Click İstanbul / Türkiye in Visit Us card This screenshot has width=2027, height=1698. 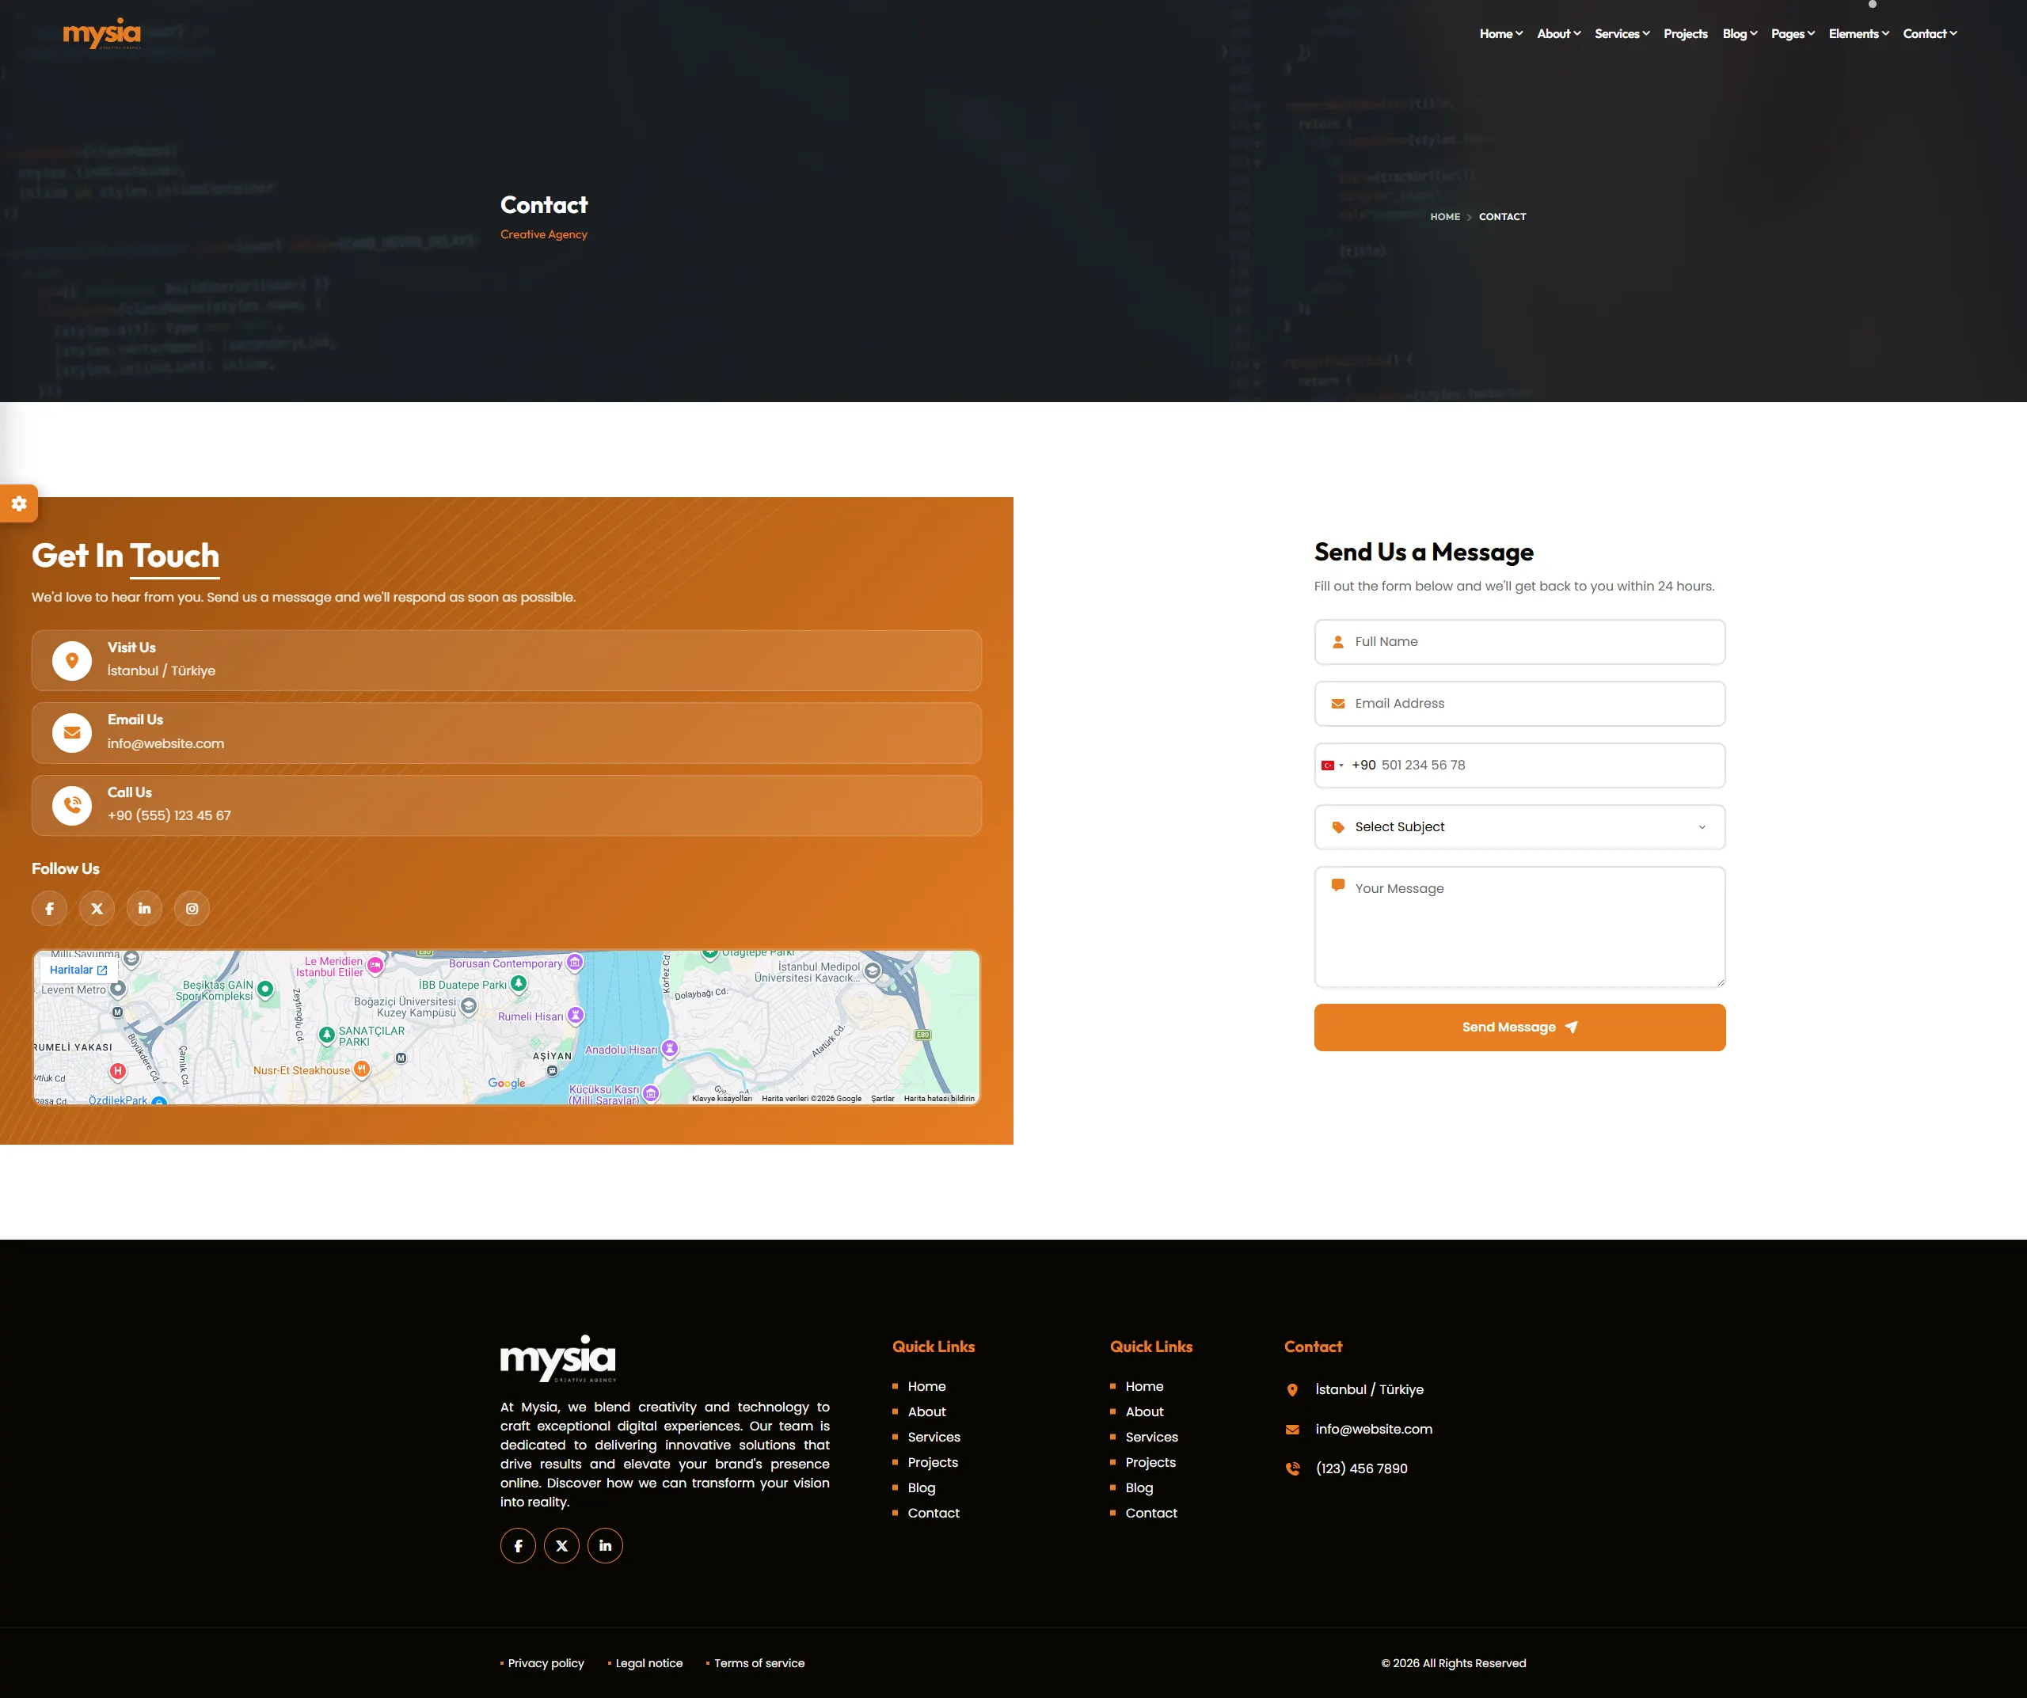point(162,671)
